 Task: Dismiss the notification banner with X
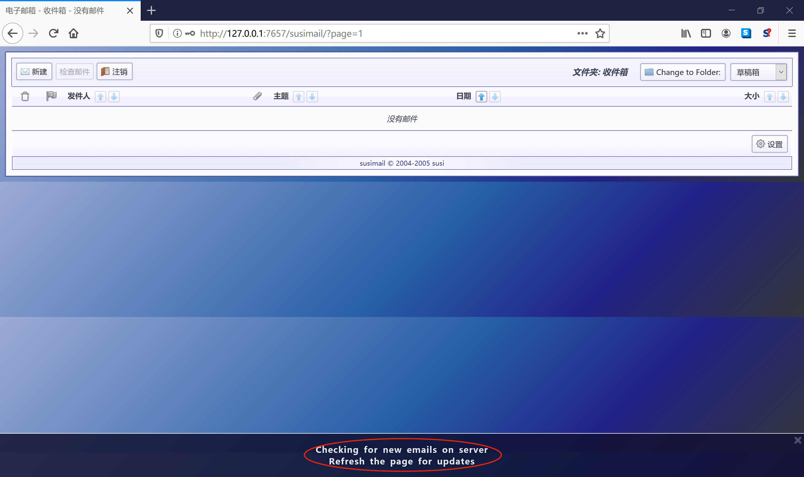798,440
